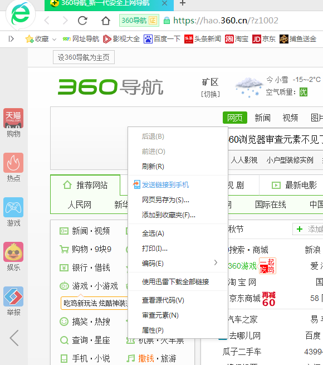Viewport: 323px width, 365px height.
Task: Open 捕鱼送金 bookmark
Action: [x=297, y=39]
